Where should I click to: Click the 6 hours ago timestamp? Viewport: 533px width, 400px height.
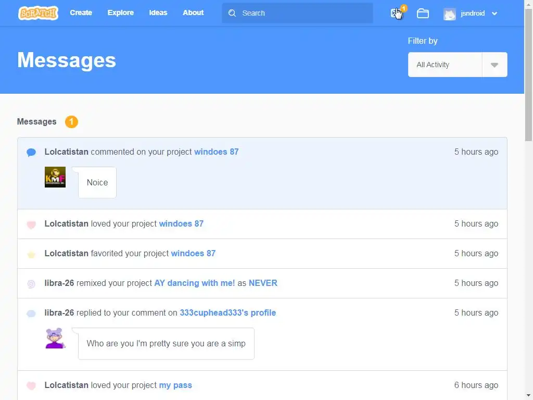[x=476, y=385]
